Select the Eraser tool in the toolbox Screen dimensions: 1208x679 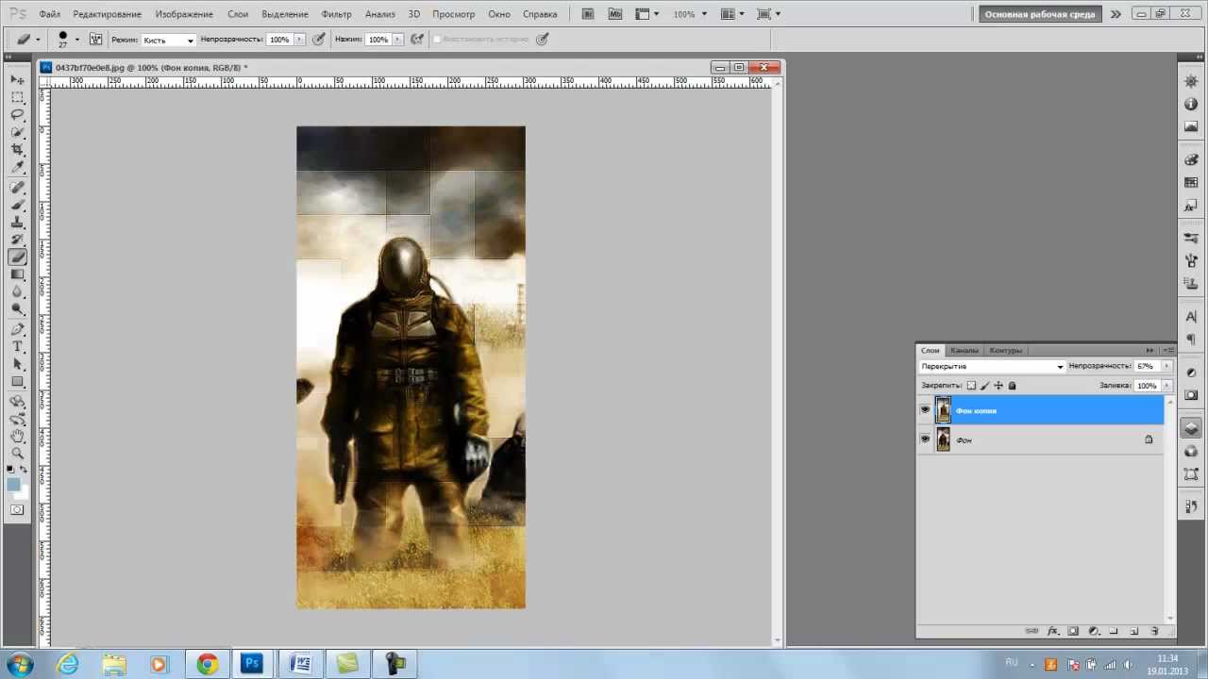pyautogui.click(x=17, y=257)
